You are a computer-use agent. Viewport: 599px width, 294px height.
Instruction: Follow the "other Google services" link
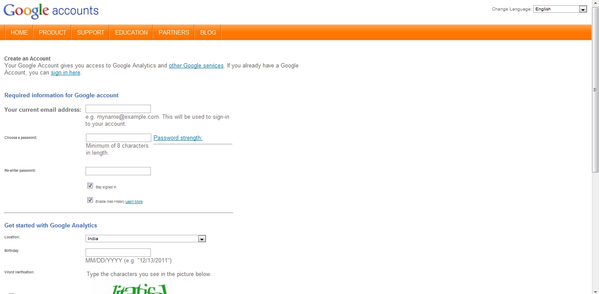[x=196, y=66]
